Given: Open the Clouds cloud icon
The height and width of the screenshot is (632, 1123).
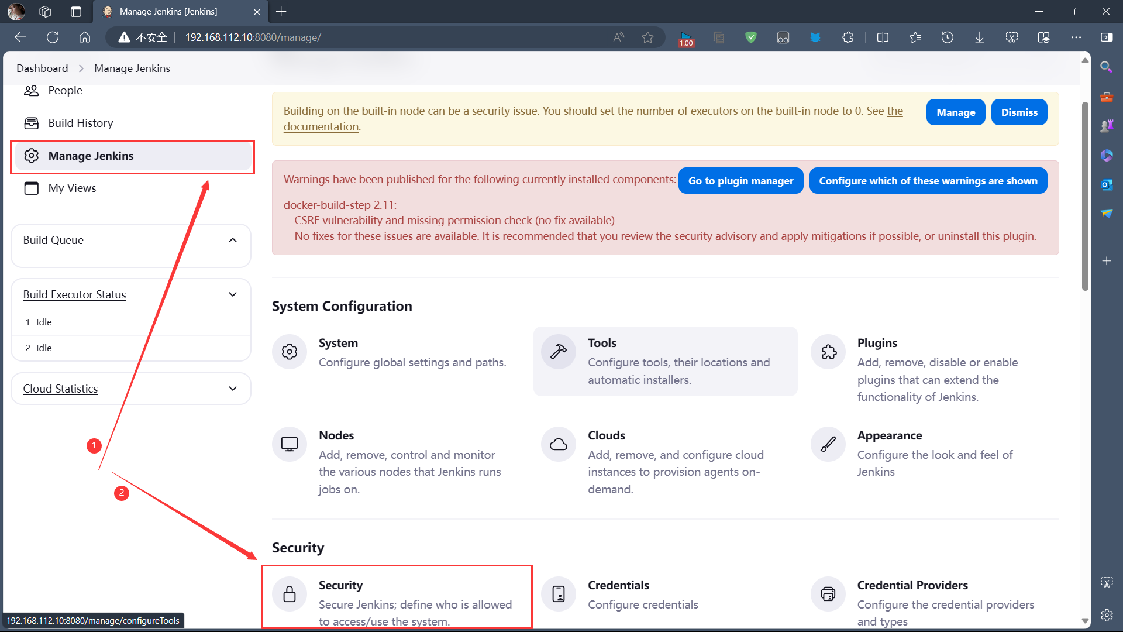Looking at the screenshot, I should point(559,444).
